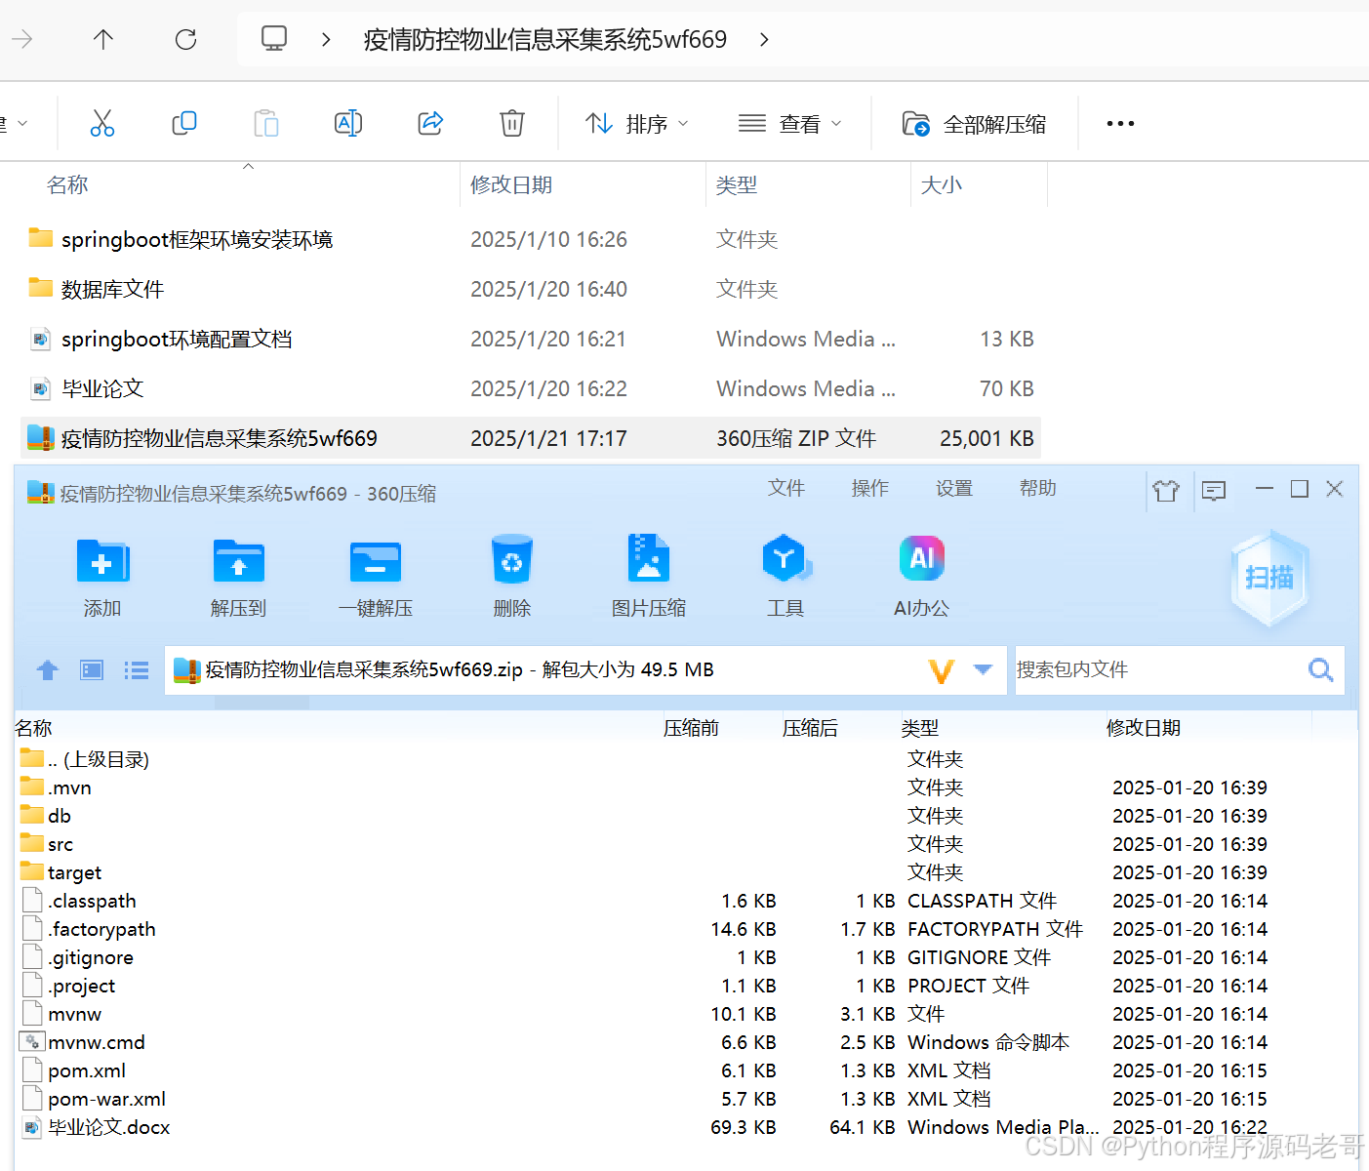Go up one folder with Explorer up arrow
This screenshot has height=1171, width=1369.
point(103,39)
